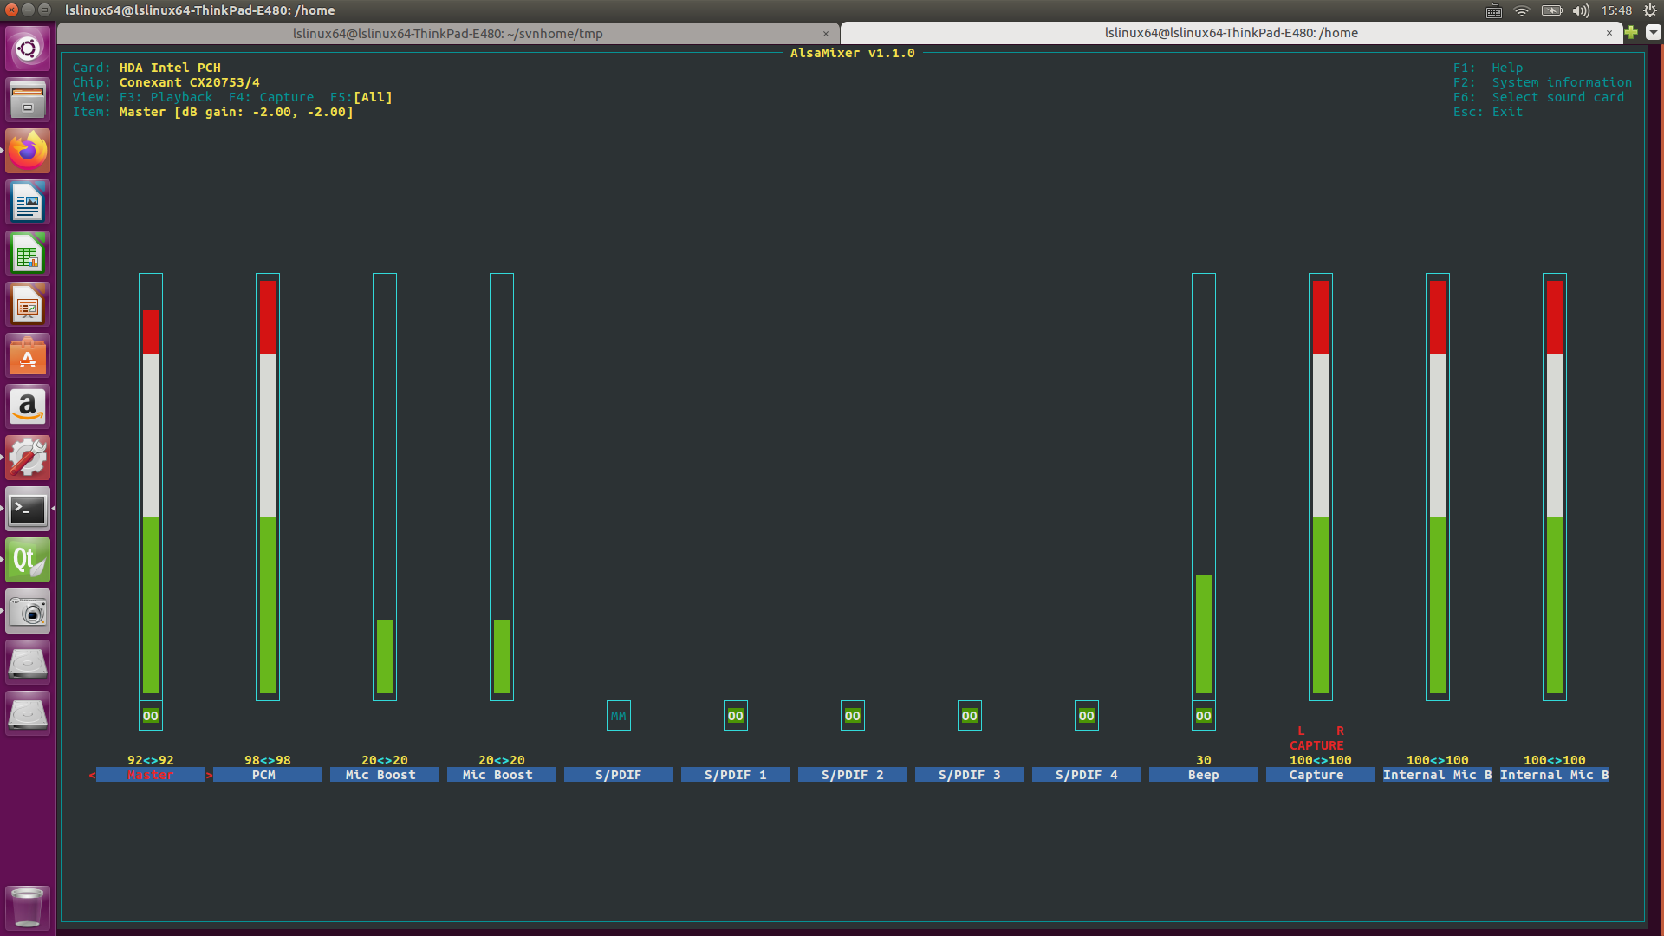The height and width of the screenshot is (936, 1664).
Task: Toggle the S/PDIF 1 mute button OO
Action: pyautogui.click(x=735, y=714)
